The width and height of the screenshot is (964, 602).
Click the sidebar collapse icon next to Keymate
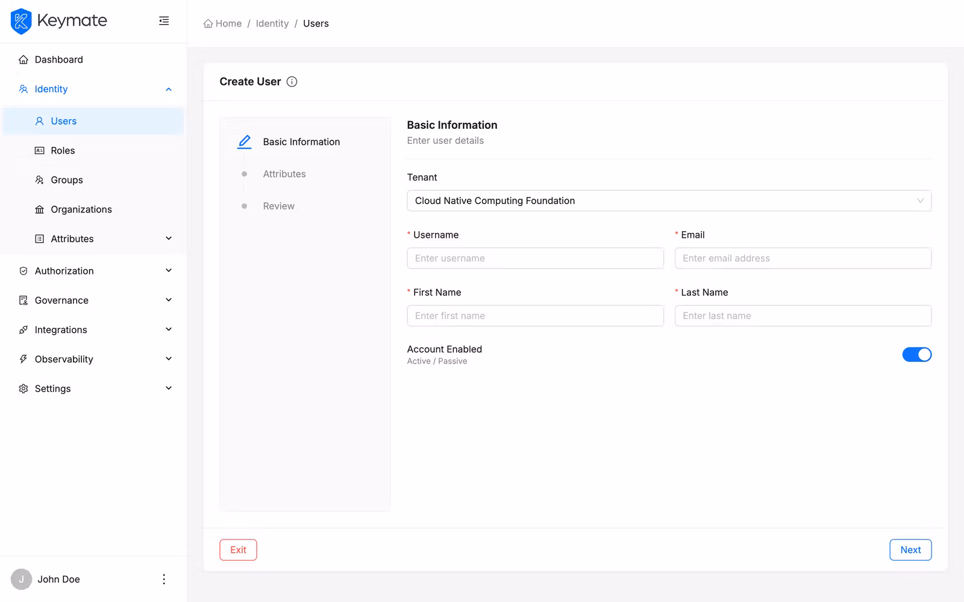163,20
